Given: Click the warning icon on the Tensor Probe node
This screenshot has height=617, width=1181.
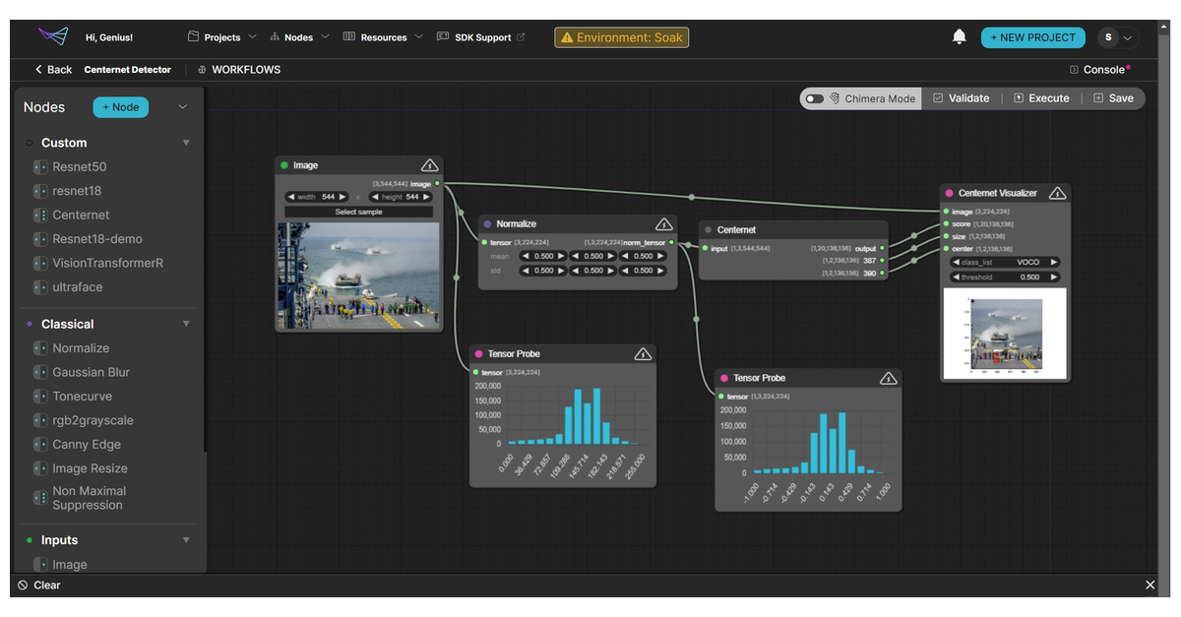Looking at the screenshot, I should click(x=642, y=353).
